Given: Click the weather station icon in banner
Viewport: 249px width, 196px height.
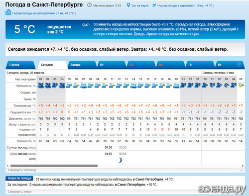Looking at the screenshot, I should (85, 25).
